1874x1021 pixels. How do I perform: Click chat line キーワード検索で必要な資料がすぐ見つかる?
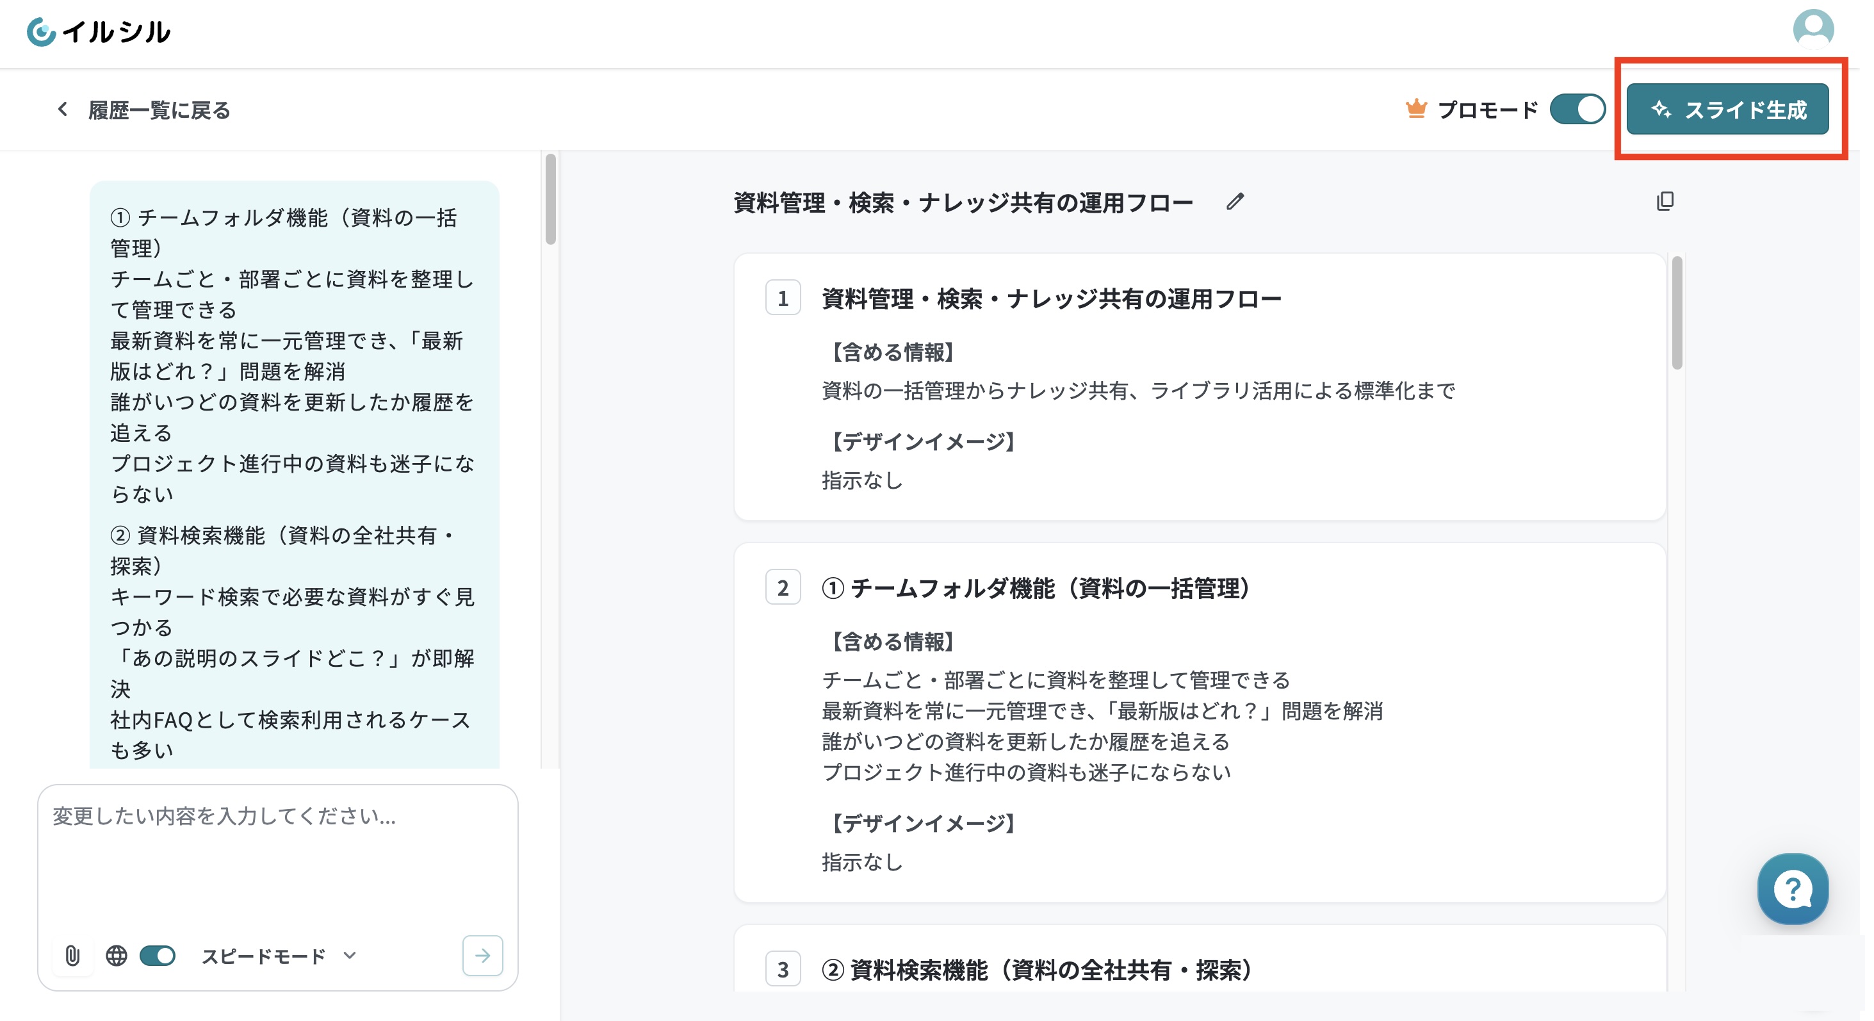pos(291,611)
